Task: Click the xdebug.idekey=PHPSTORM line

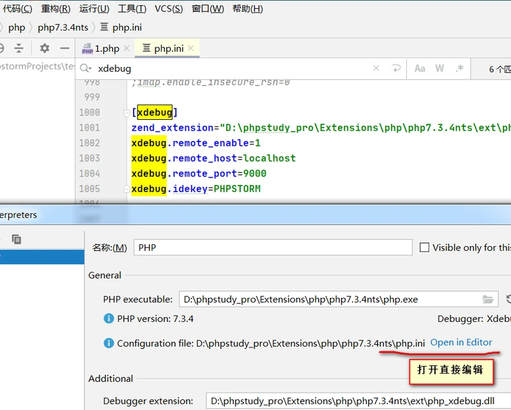Action: coord(196,189)
